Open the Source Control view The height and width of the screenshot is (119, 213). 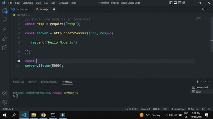pos(5,29)
